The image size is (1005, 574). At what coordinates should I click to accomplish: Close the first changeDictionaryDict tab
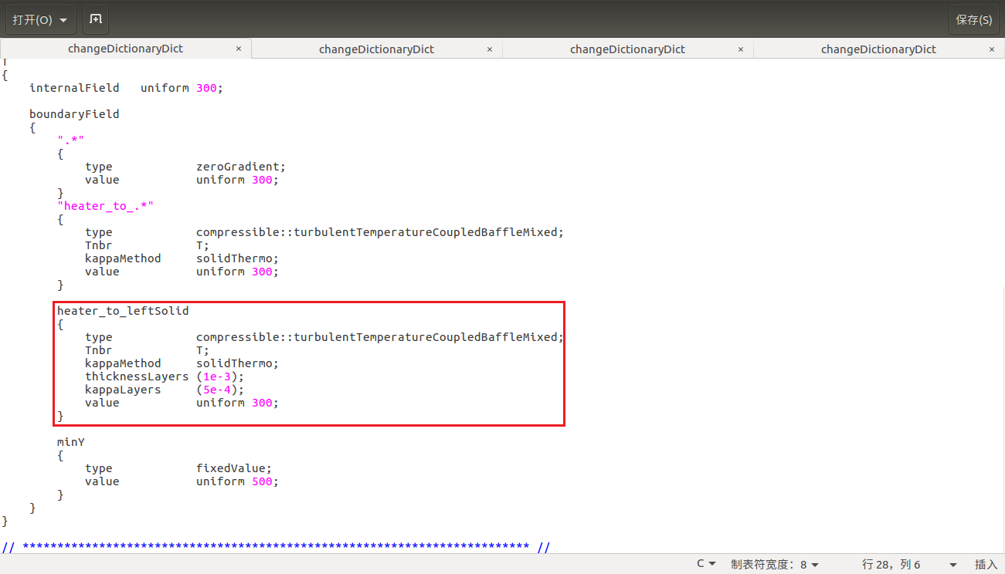[x=239, y=49]
